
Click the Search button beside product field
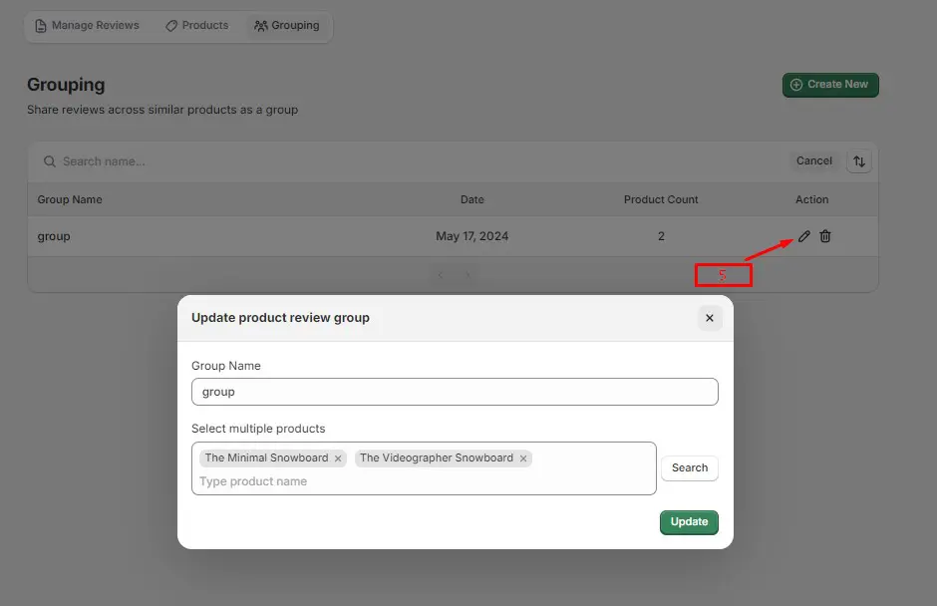point(689,468)
